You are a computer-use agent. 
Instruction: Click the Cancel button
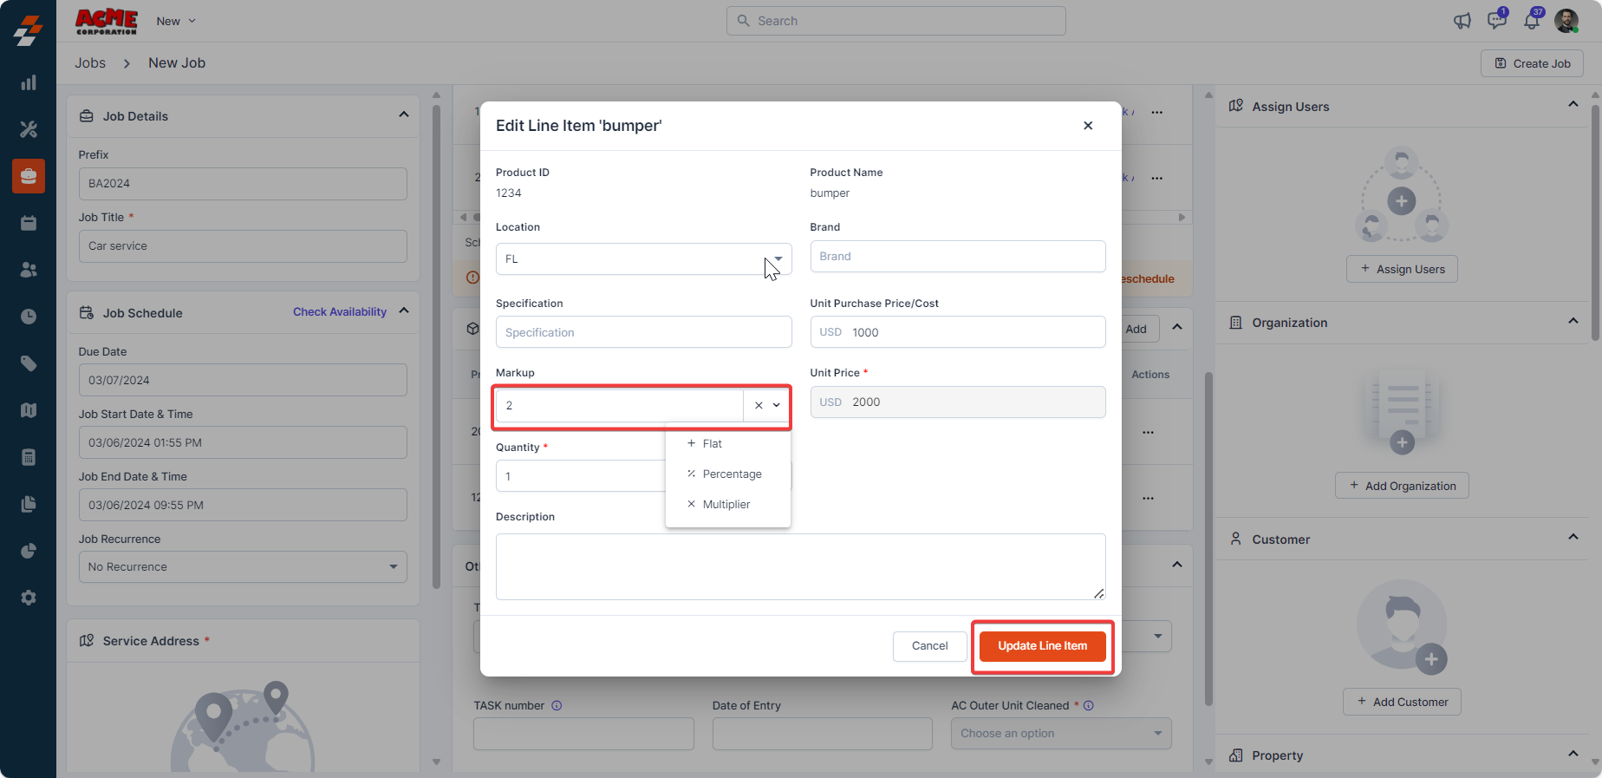[929, 645]
